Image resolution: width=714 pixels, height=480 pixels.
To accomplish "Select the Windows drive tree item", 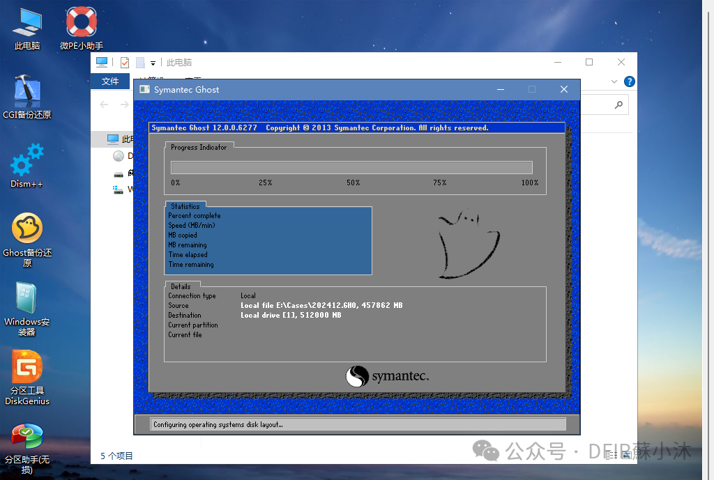I will click(x=123, y=189).
